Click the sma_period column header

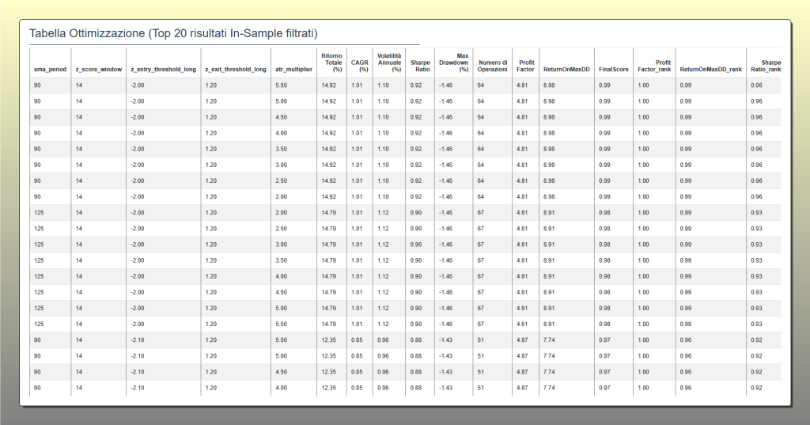click(x=49, y=70)
